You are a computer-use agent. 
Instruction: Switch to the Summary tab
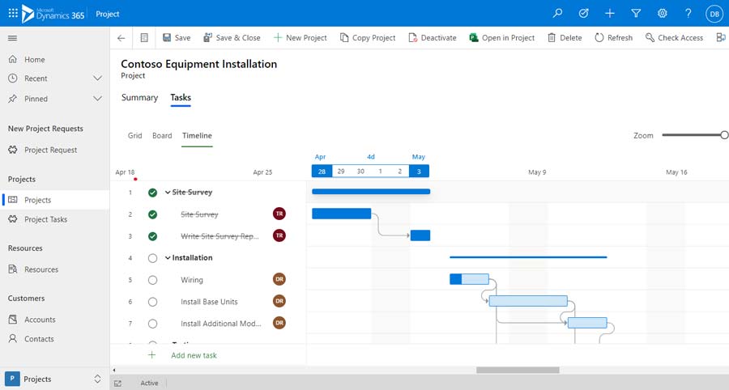pos(139,98)
